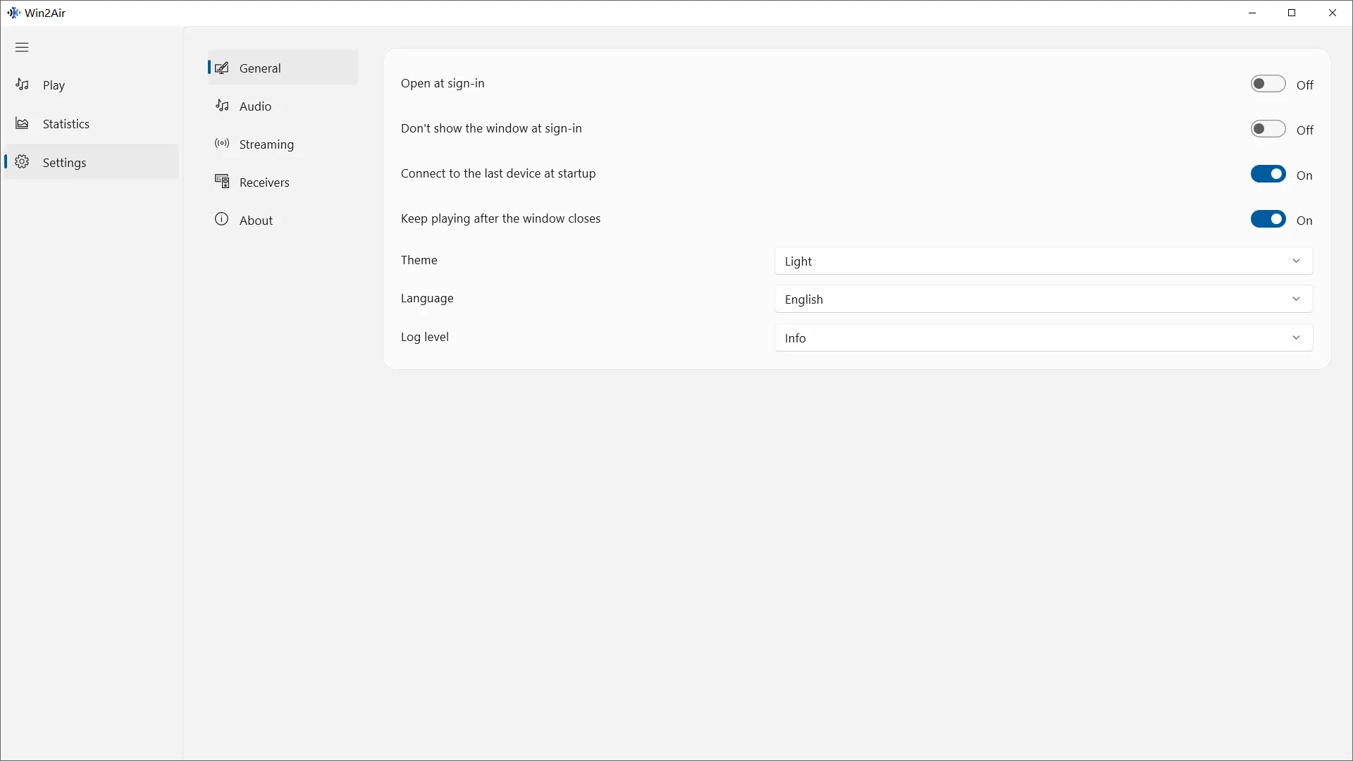Minimize the Win2Air window
Image resolution: width=1353 pixels, height=761 pixels.
coord(1252,13)
